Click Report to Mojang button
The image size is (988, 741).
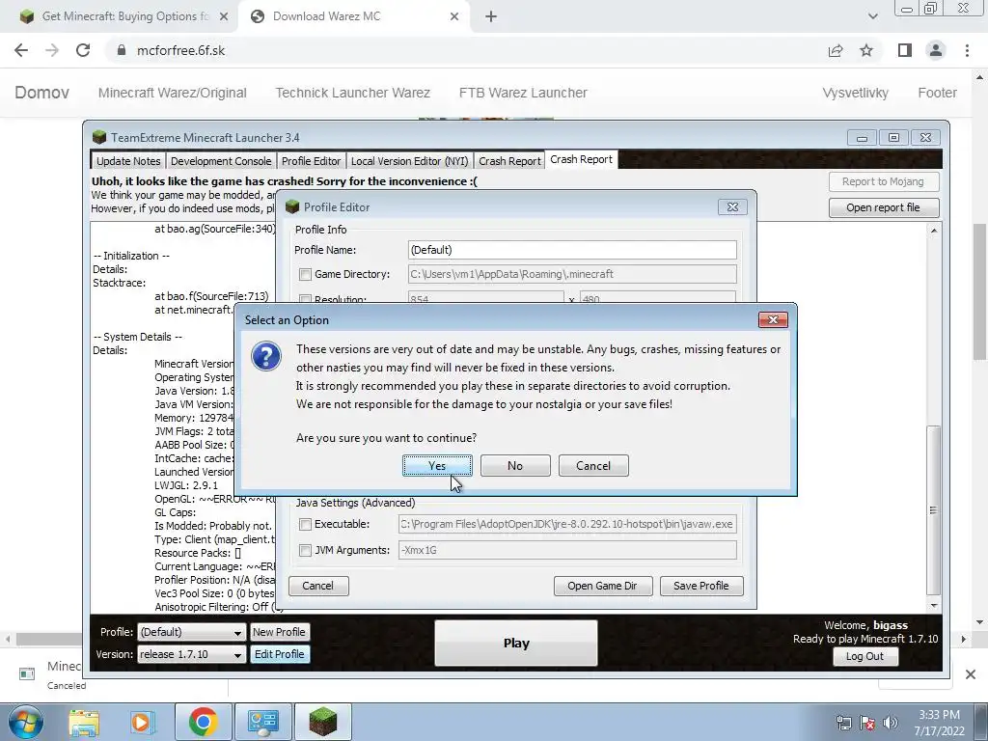(884, 181)
